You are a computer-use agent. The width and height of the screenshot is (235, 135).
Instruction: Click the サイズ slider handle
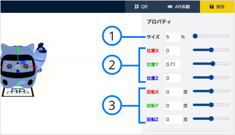click(195, 36)
